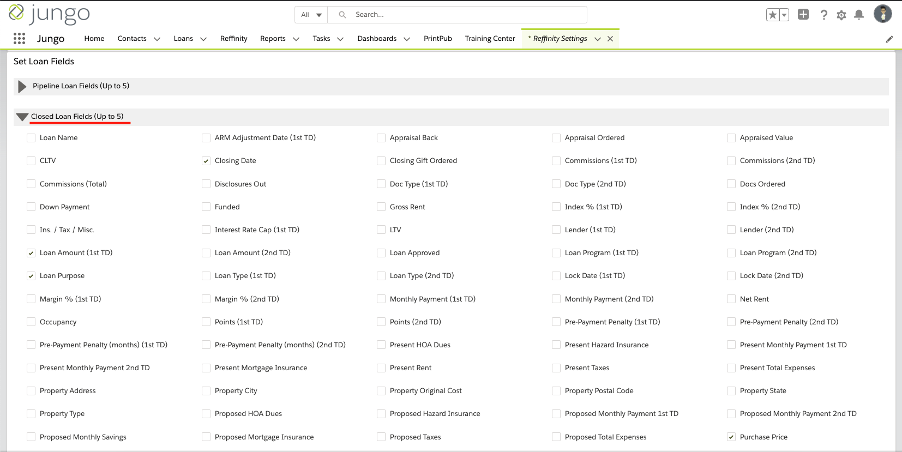Close the Reffinity Settings tab
The width and height of the screenshot is (902, 452).
(x=610, y=39)
